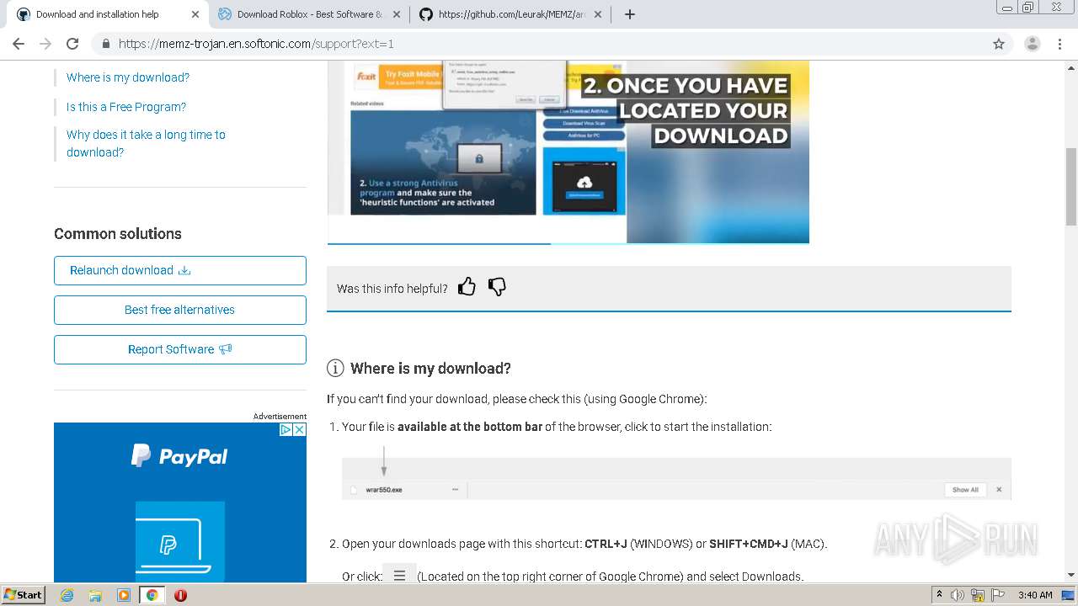Click Best free alternatives button
This screenshot has height=606, width=1078.
point(180,310)
